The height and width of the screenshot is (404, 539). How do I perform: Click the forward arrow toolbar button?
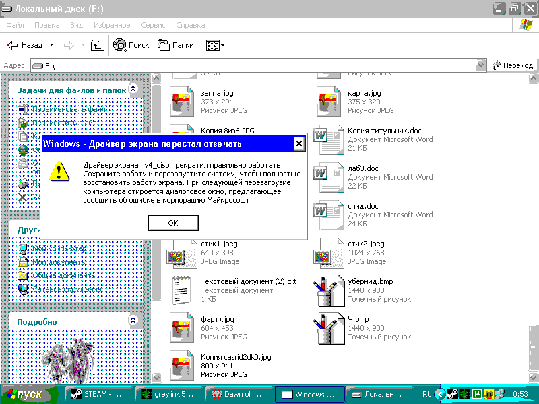(69, 45)
